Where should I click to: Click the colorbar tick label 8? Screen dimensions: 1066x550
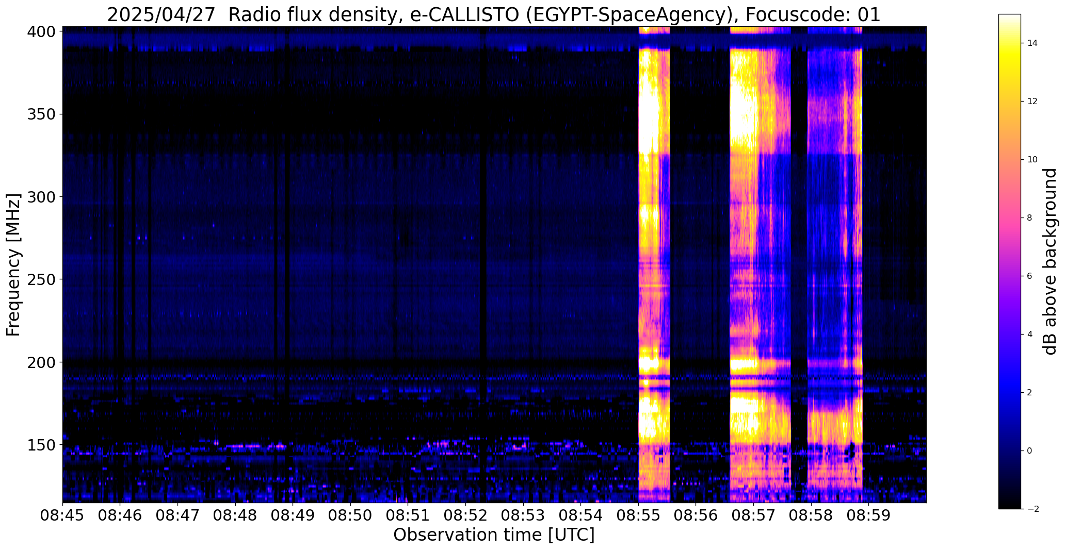click(x=1030, y=218)
